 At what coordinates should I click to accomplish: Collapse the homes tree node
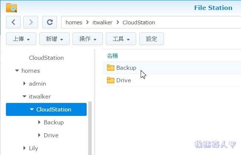(17, 70)
